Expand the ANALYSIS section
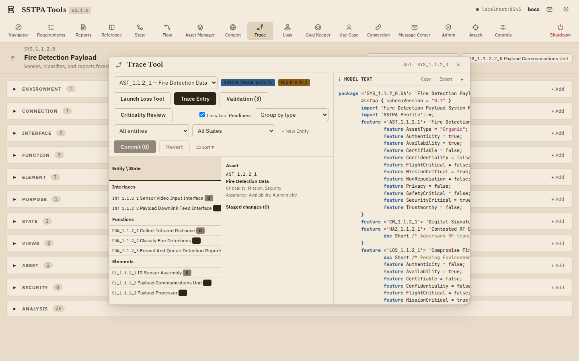This screenshot has height=361, width=579. tap(14, 309)
